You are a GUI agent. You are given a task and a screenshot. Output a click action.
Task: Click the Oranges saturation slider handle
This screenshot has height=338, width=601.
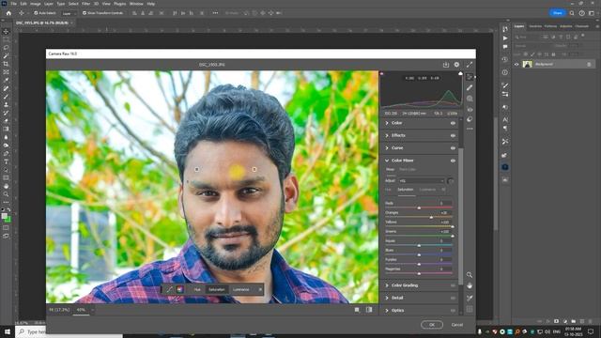pyautogui.click(x=431, y=217)
